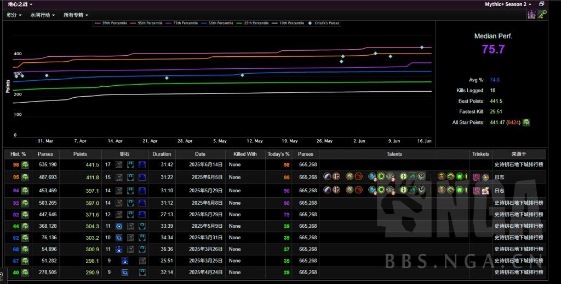Screen dimensions: 561x284
Task: Click the skull icon in the 441.5 points row
Action: click(x=25, y=164)
